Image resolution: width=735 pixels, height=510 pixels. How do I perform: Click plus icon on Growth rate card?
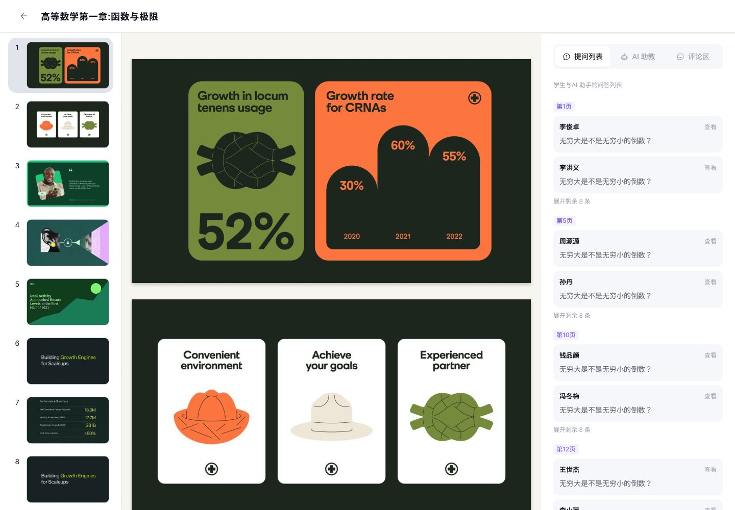coord(475,98)
